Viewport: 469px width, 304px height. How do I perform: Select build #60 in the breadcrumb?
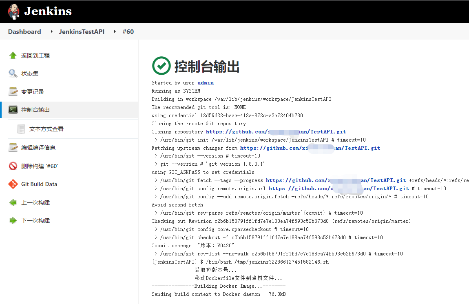(x=128, y=31)
